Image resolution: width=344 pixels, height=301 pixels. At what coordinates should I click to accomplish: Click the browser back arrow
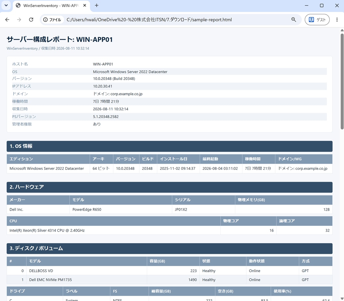[7, 20]
